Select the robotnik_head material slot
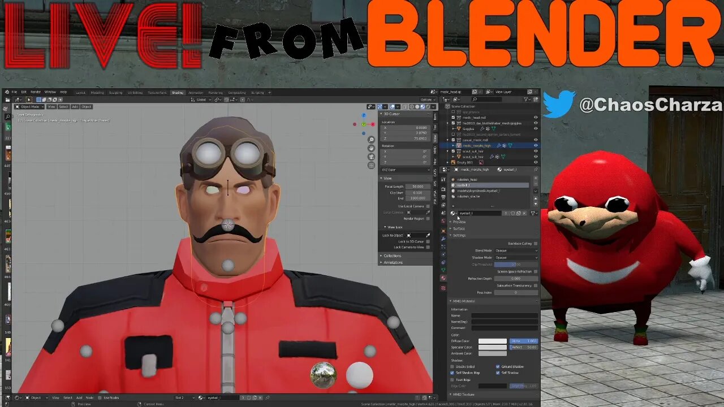The height and width of the screenshot is (407, 724). click(x=490, y=179)
